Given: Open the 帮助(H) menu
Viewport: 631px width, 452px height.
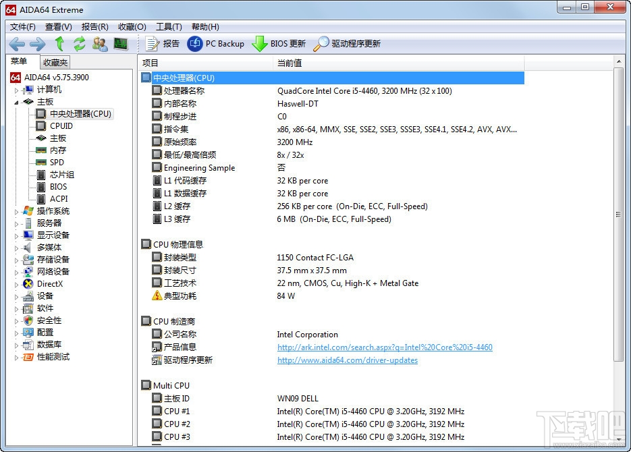Looking at the screenshot, I should coord(205,26).
